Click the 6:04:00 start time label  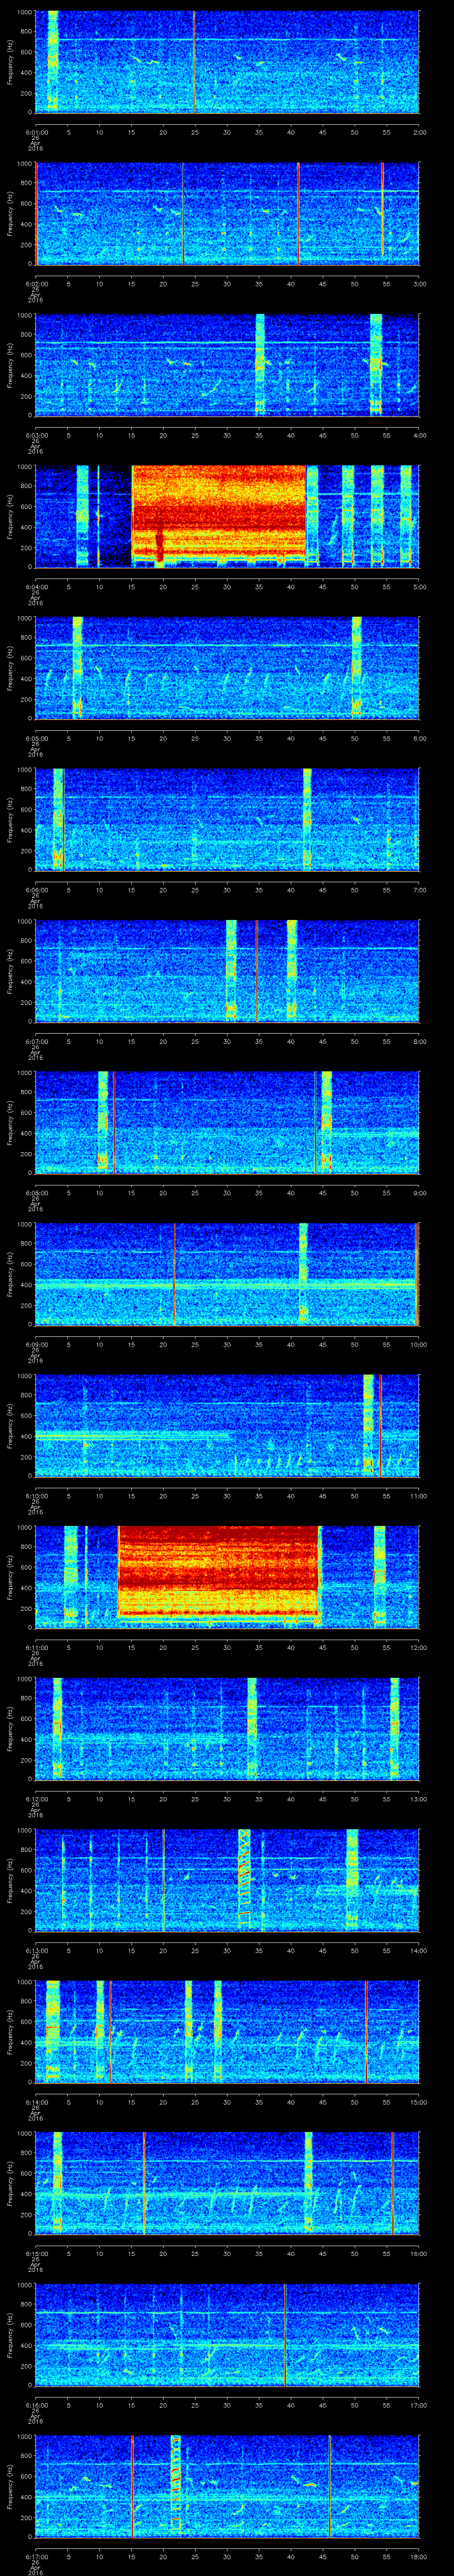[x=36, y=587]
